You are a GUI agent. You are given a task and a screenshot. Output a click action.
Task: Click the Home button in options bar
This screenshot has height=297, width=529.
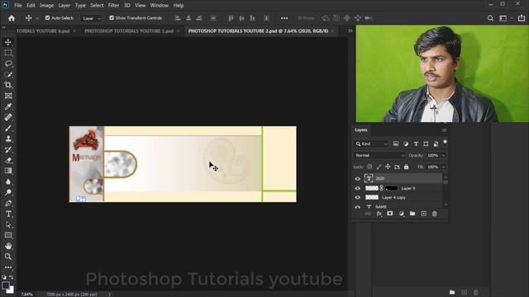[12, 18]
